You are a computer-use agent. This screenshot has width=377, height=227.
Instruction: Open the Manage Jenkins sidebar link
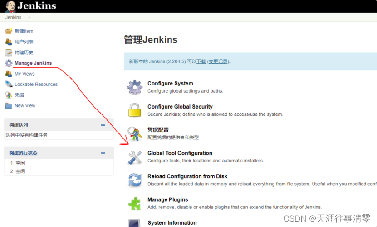pyautogui.click(x=33, y=63)
